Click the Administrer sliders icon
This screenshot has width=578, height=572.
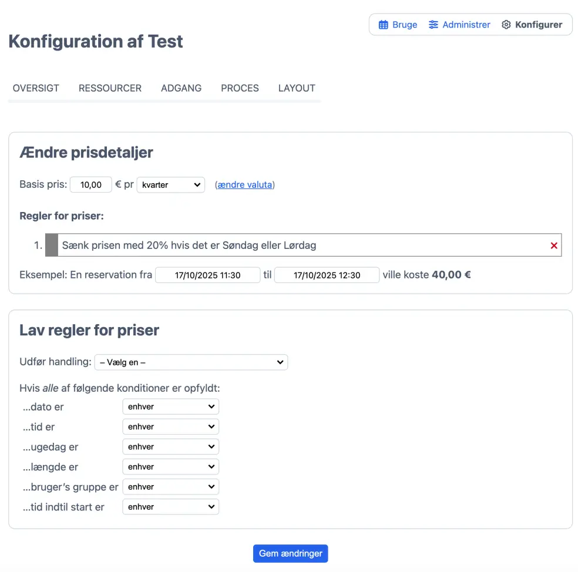pos(433,25)
